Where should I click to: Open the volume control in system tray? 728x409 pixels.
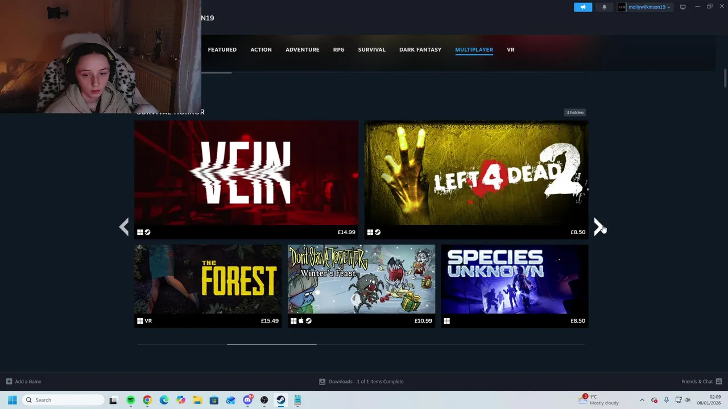[688, 400]
